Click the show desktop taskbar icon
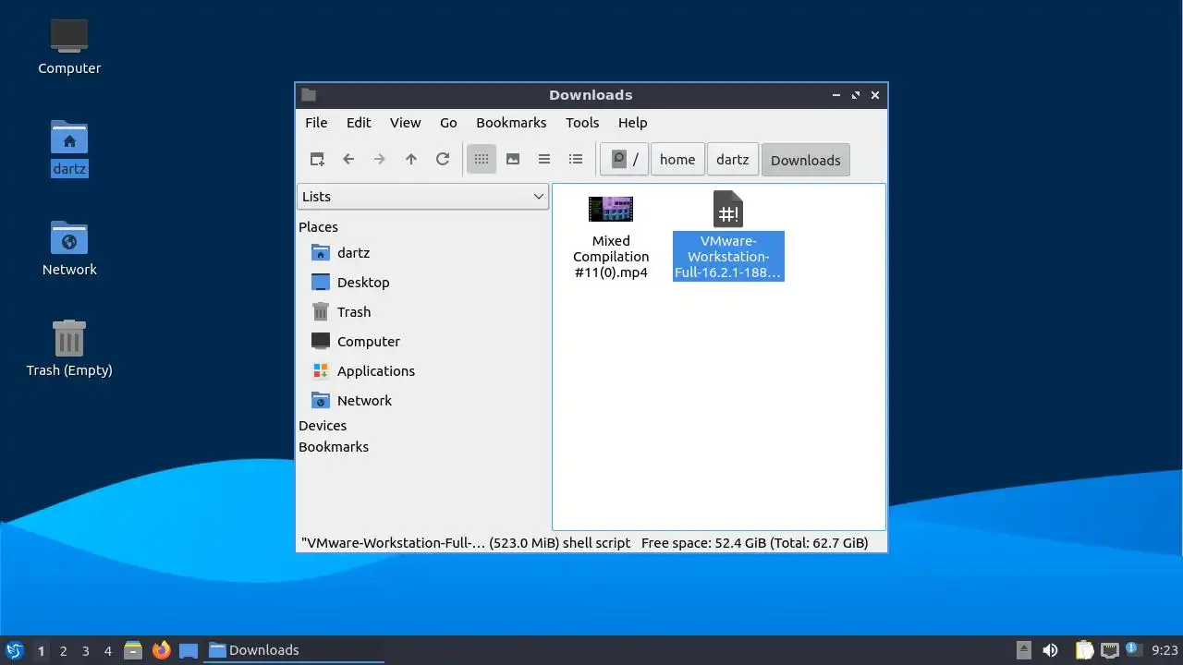 [x=189, y=650]
